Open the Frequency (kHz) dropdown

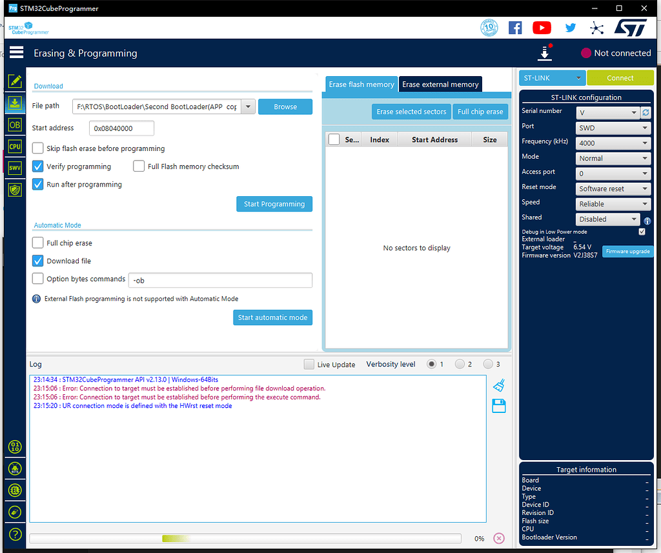pos(614,143)
